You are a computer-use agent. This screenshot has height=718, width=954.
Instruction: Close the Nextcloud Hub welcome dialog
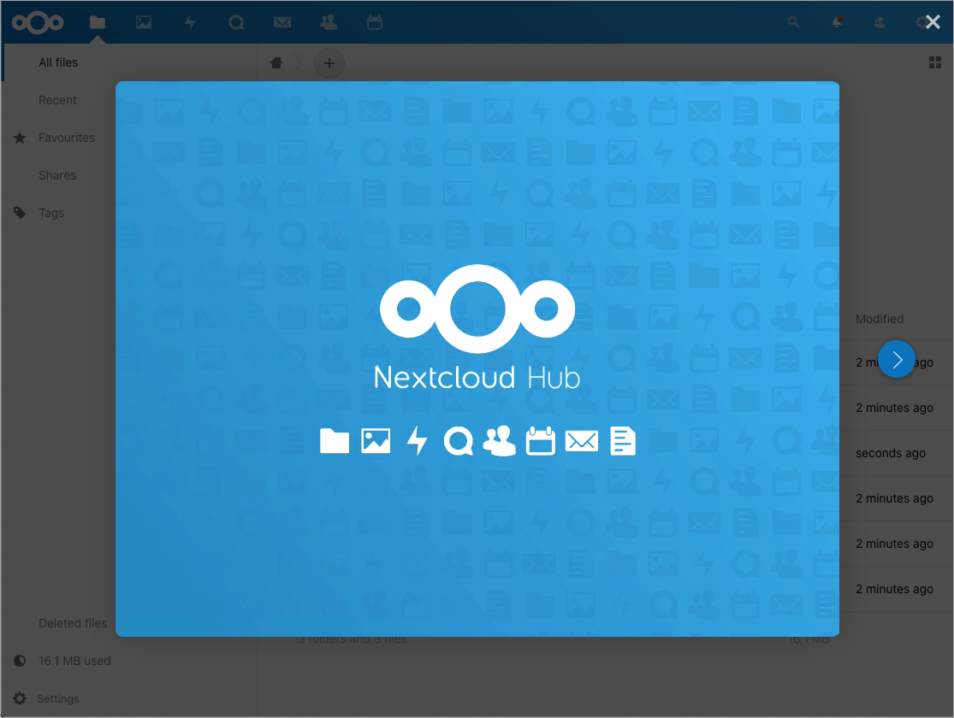[933, 22]
